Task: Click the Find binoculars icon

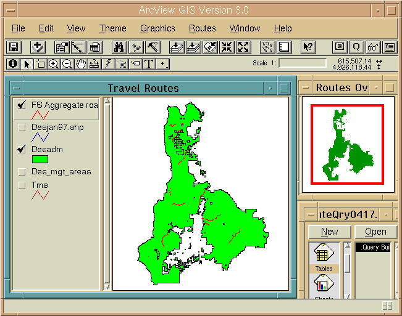Action: [119, 47]
